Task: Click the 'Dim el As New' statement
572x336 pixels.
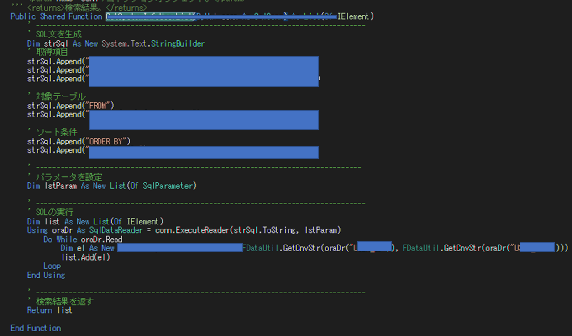Action: 88,248
